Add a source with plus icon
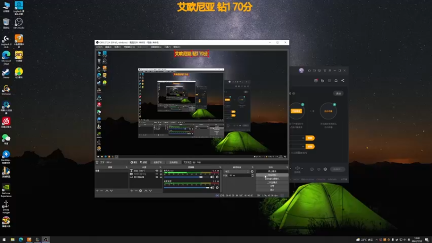Viewport: 432px width, 243px height. [x=131, y=191]
